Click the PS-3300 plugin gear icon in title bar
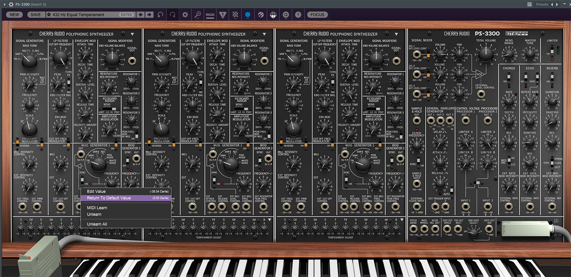 (11, 4)
